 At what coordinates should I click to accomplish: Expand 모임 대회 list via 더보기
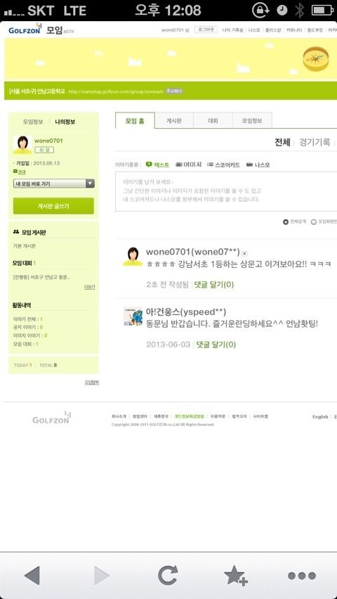(x=90, y=287)
